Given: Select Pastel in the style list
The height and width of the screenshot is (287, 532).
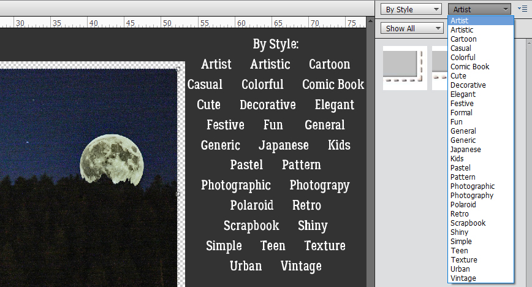Looking at the screenshot, I should click(481, 167).
